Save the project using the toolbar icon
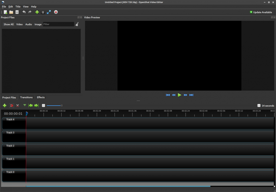The width and height of the screenshot is (276, 192). (17, 12)
